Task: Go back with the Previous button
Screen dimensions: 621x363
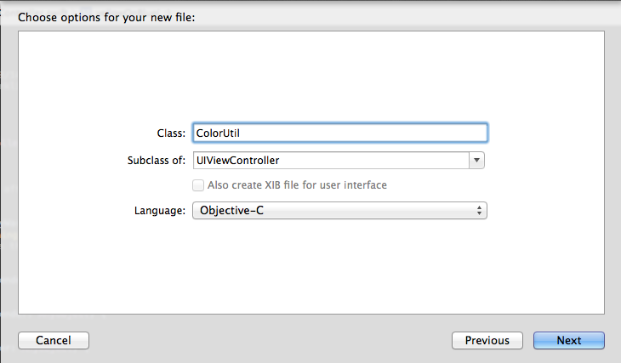Action: [487, 340]
